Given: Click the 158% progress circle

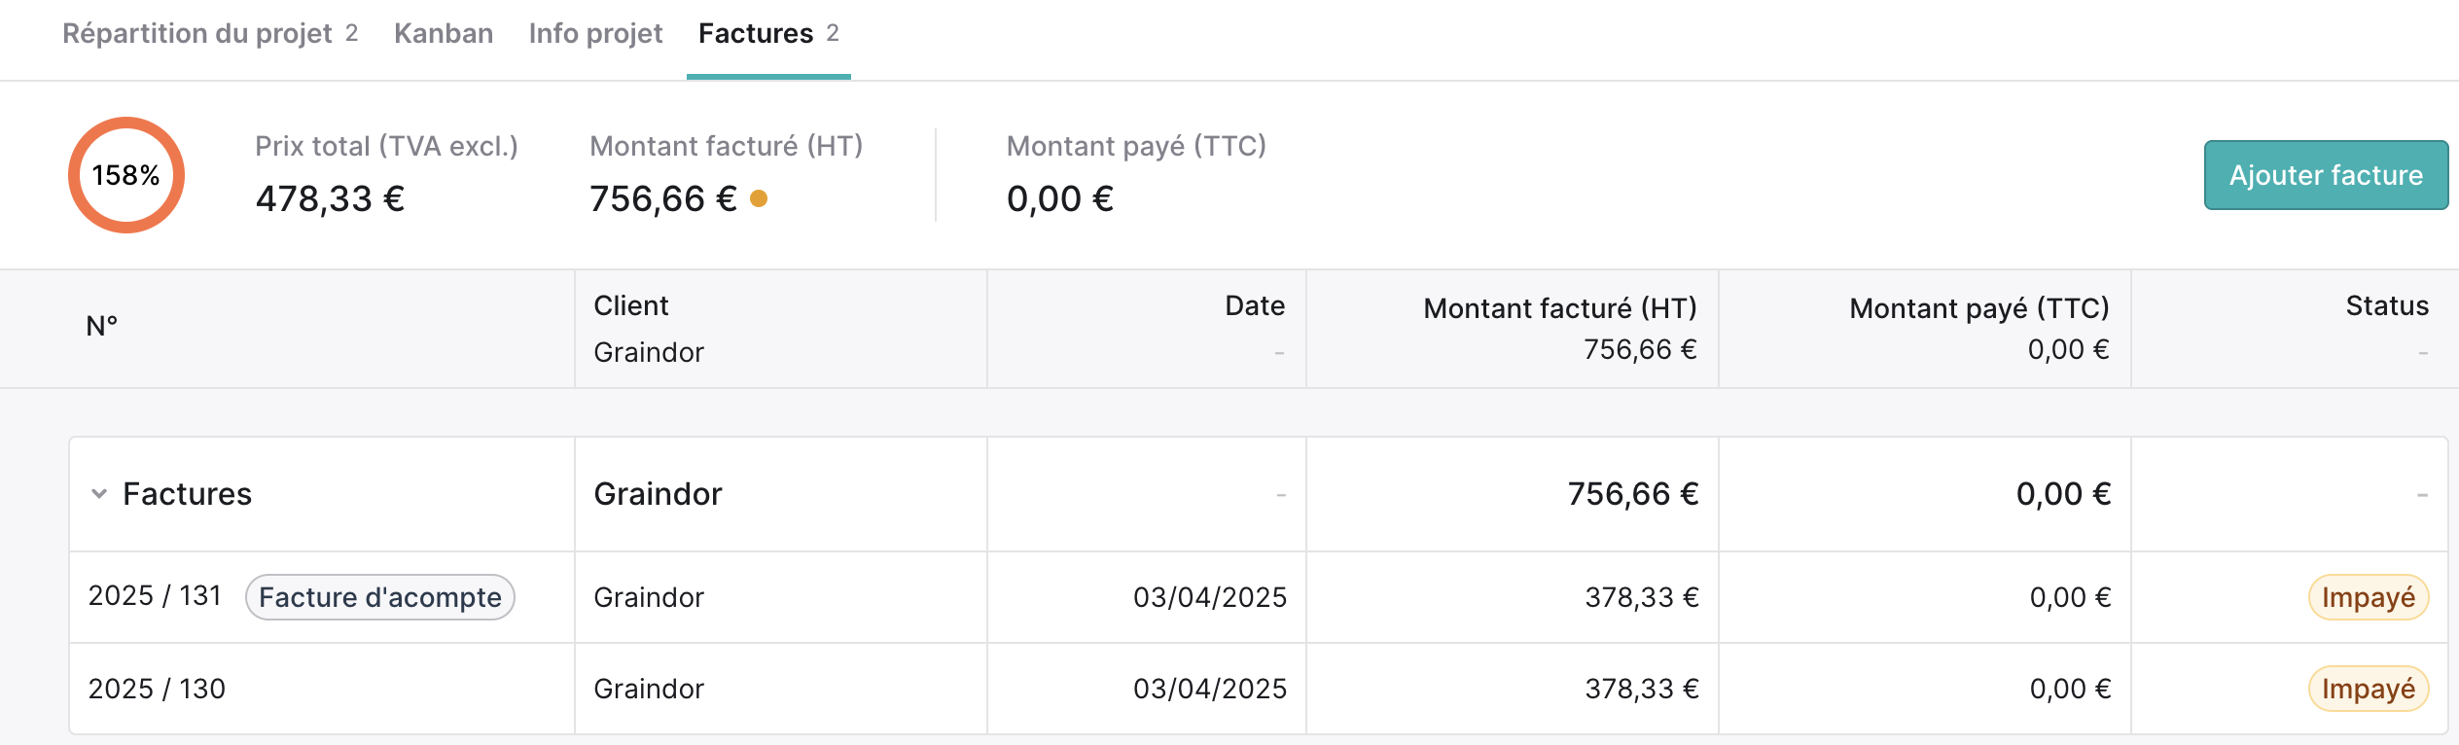Looking at the screenshot, I should point(126,175).
